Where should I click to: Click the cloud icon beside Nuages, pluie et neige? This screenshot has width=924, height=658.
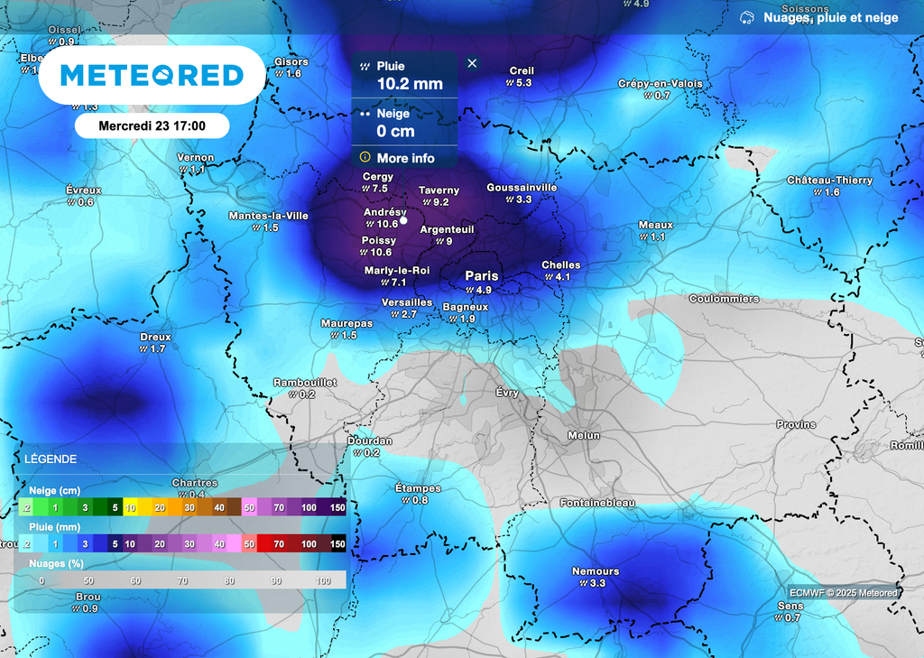click(x=746, y=18)
